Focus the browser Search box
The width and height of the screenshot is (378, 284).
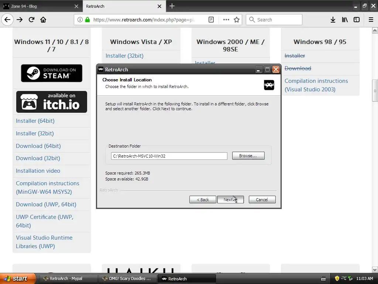click(274, 20)
